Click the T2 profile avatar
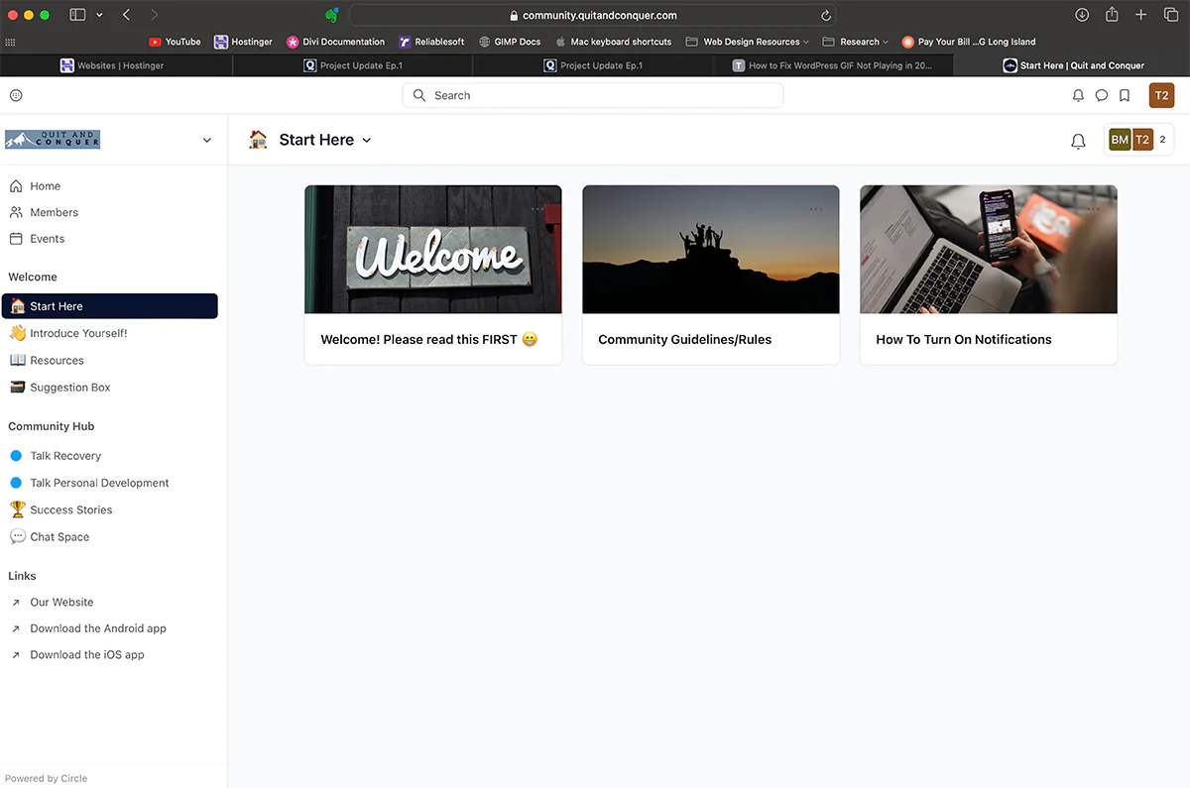The height and width of the screenshot is (788, 1190). (x=1161, y=95)
